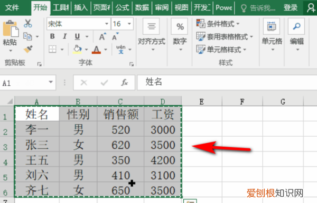Image resolution: width=317 pixels, height=203 pixels.
Task: Open the File (文件) tab
Action: (x=12, y=8)
